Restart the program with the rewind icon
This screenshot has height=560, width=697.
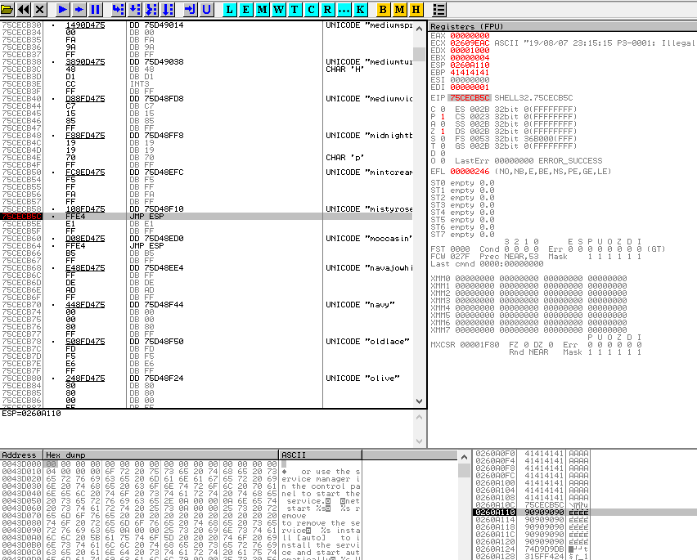click(x=24, y=9)
